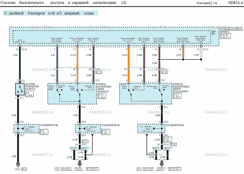The width and height of the screenshot is (244, 174).
Task: Click the orange wire at pin 9
Action: coord(129,58)
